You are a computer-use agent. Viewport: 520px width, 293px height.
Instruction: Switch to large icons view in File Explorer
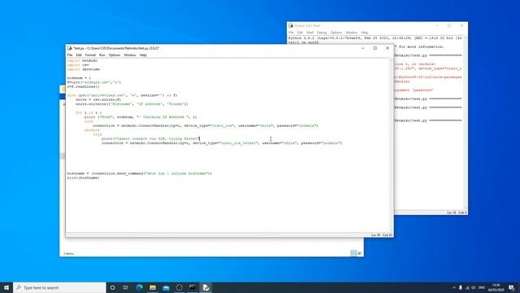click(359, 253)
